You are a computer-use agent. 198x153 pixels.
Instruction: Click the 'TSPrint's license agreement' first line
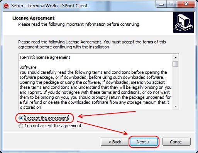(45, 57)
